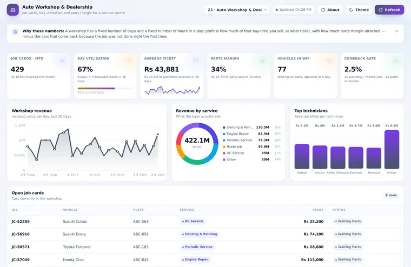411x267 pixels.
Task: Click the 34% parts margin value
Action: coord(218,69)
